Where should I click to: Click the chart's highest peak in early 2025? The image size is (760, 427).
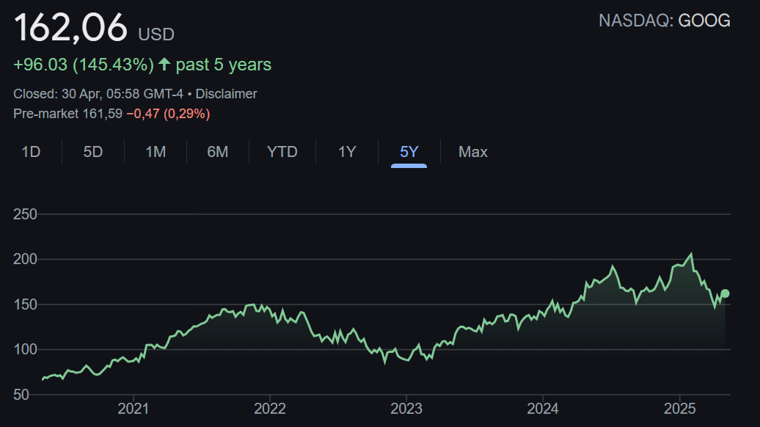pos(690,255)
